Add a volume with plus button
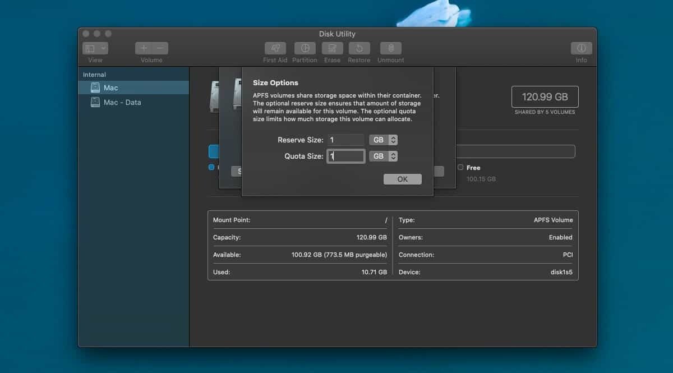673x373 pixels. [144, 49]
